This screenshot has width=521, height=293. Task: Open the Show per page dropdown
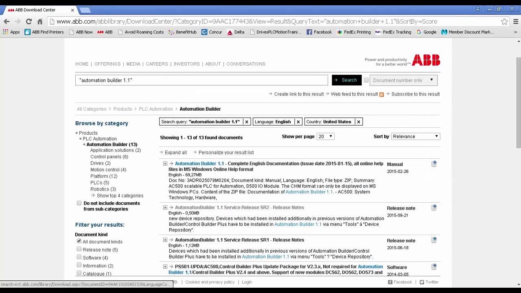(325, 136)
